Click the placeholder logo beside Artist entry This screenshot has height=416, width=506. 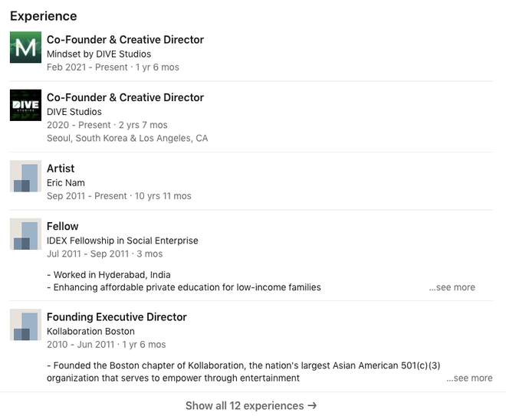pos(25,176)
